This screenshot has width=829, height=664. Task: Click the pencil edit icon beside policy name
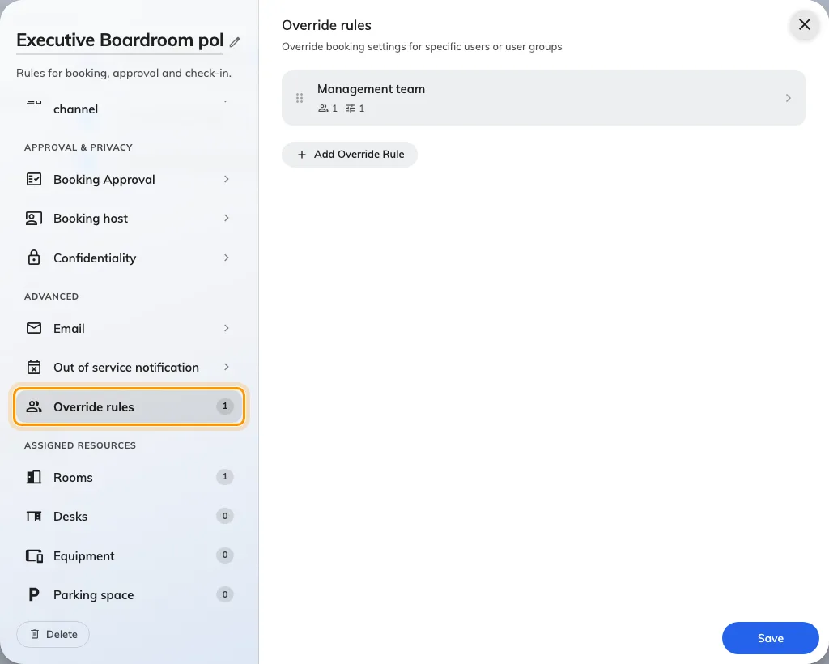click(235, 42)
